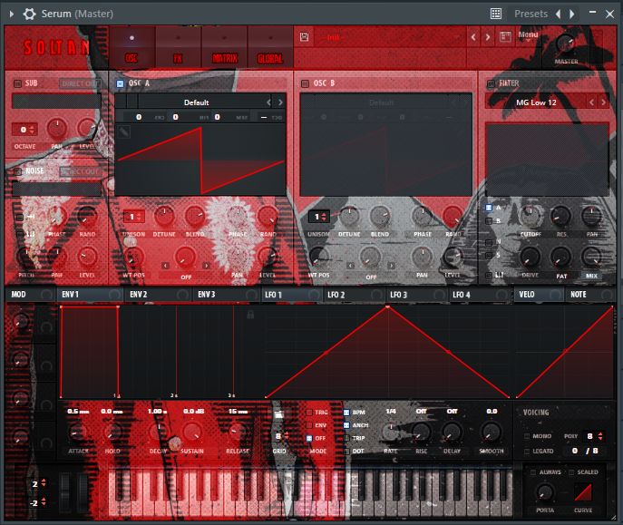Screen dimensions: 623x525
Task: Switch to the GLOBAL tab
Action: click(270, 48)
